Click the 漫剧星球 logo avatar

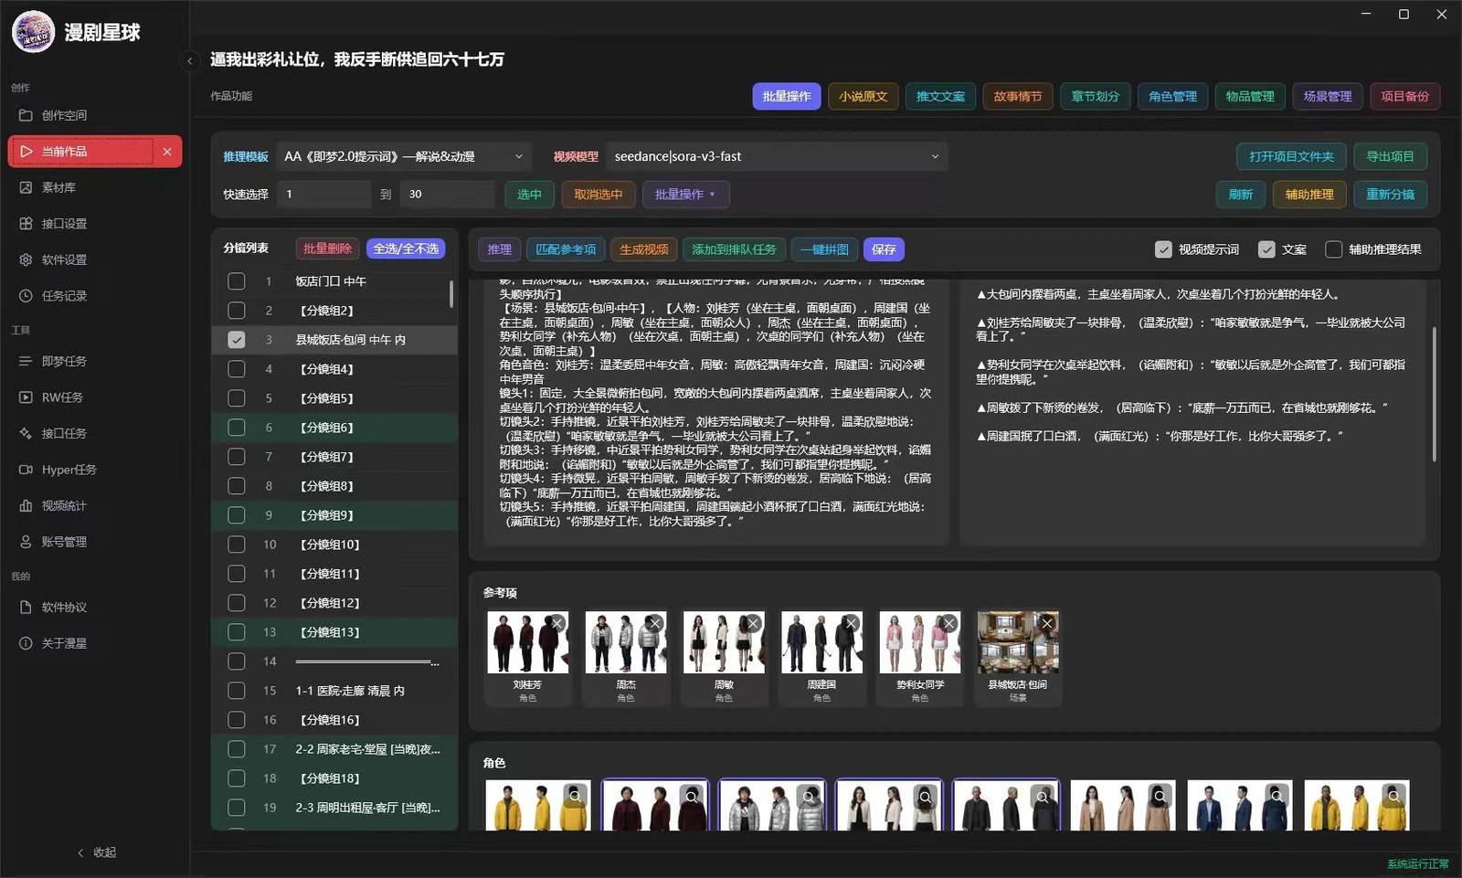click(x=34, y=32)
